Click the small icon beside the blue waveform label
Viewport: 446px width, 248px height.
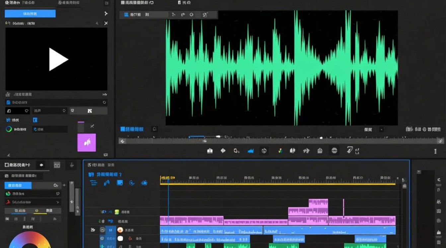(154, 129)
